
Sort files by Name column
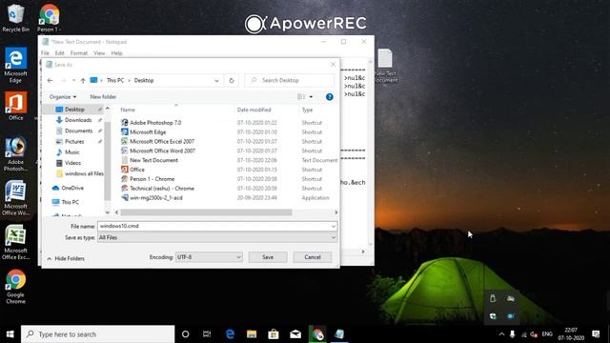point(128,111)
